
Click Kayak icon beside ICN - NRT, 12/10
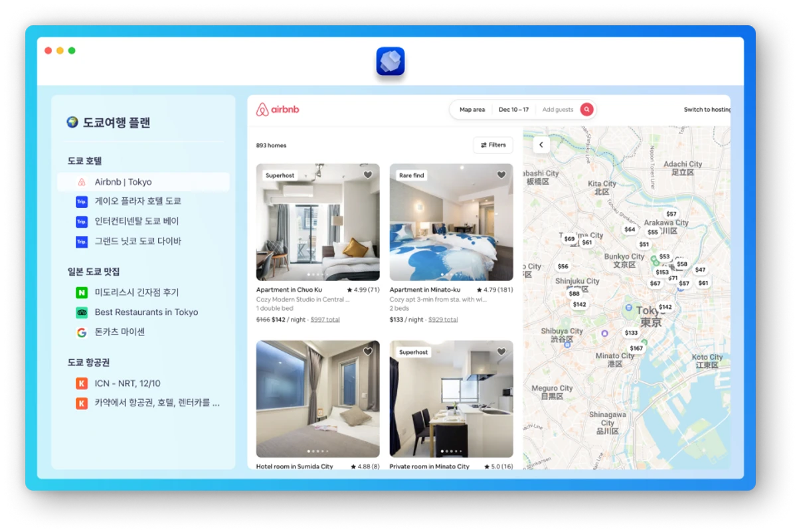(x=82, y=383)
